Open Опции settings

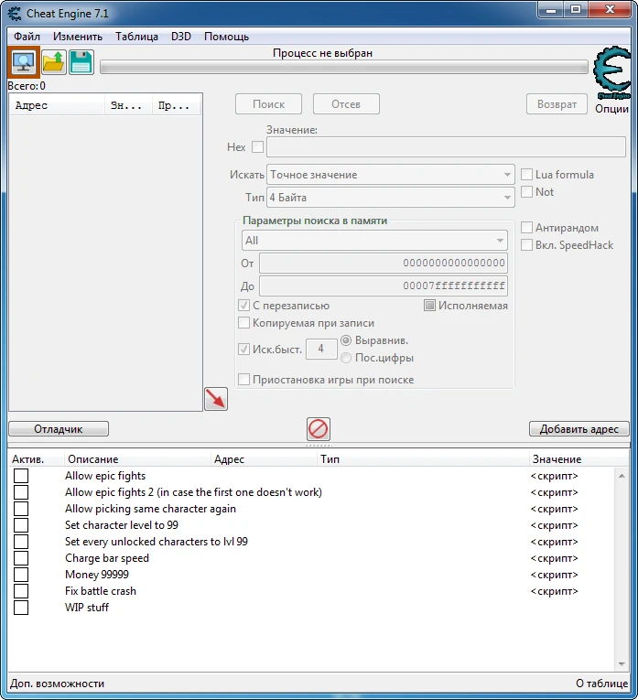click(x=611, y=109)
